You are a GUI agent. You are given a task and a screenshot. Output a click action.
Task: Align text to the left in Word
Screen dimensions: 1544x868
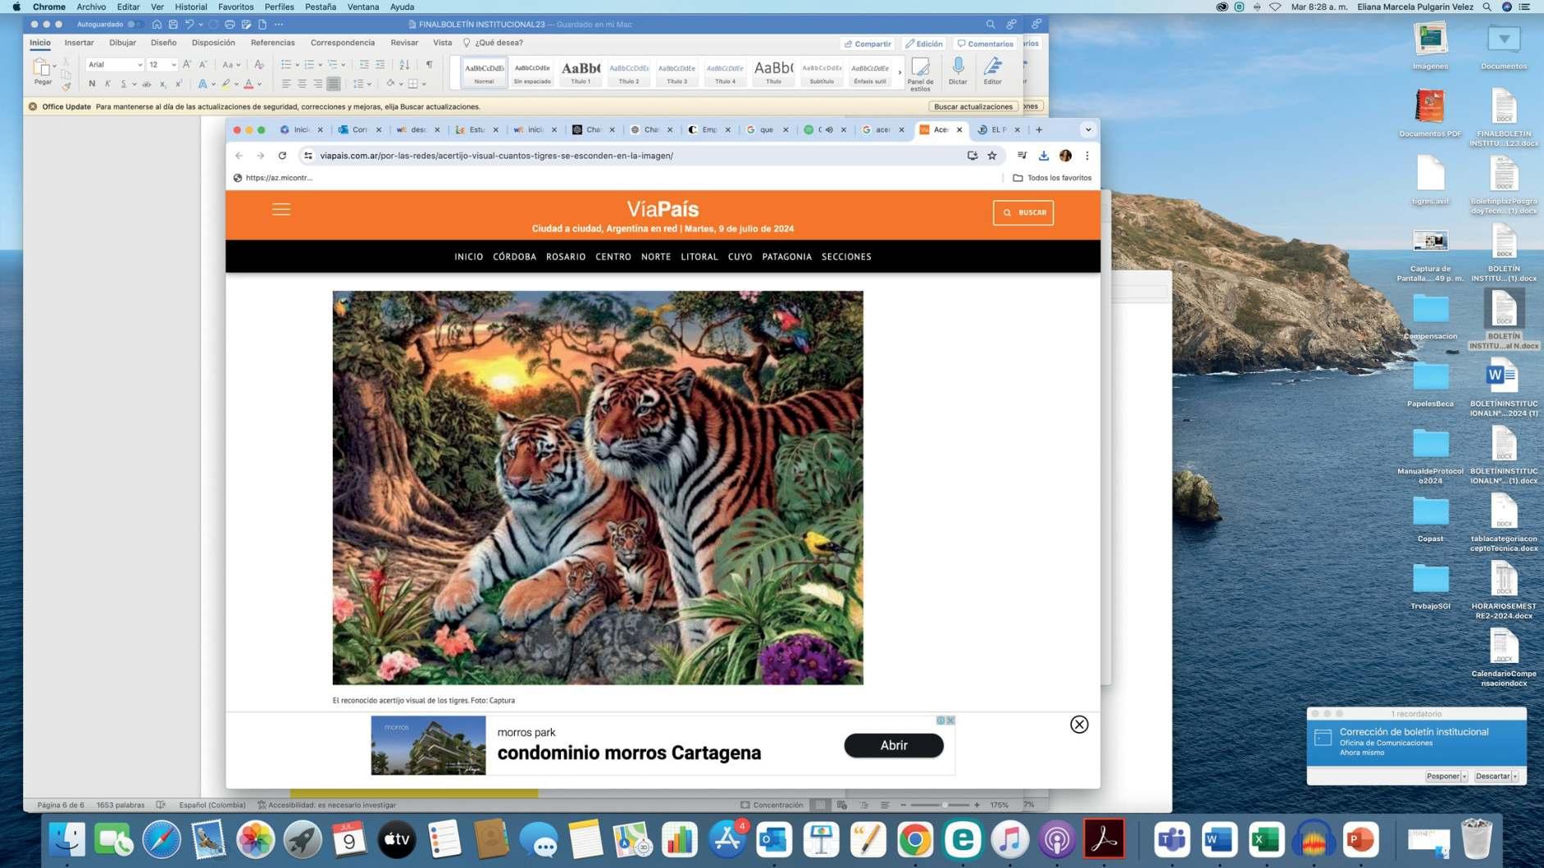286,84
